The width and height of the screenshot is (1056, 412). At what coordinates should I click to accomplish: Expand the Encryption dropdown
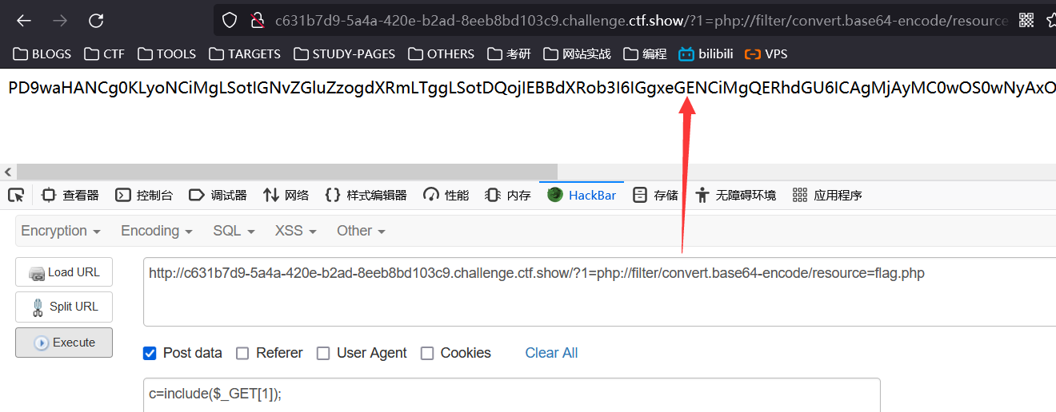click(x=61, y=231)
